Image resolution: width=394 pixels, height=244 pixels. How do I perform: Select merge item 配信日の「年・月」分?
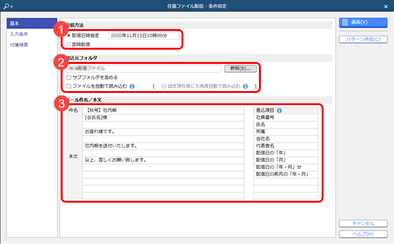(x=285, y=167)
